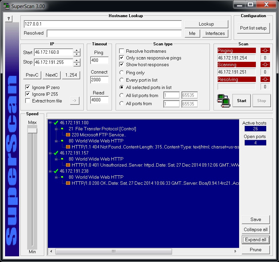The width and height of the screenshot is (279, 262).
Task: Click the horizontal scrollbar thumb in results
Action: 114,252
